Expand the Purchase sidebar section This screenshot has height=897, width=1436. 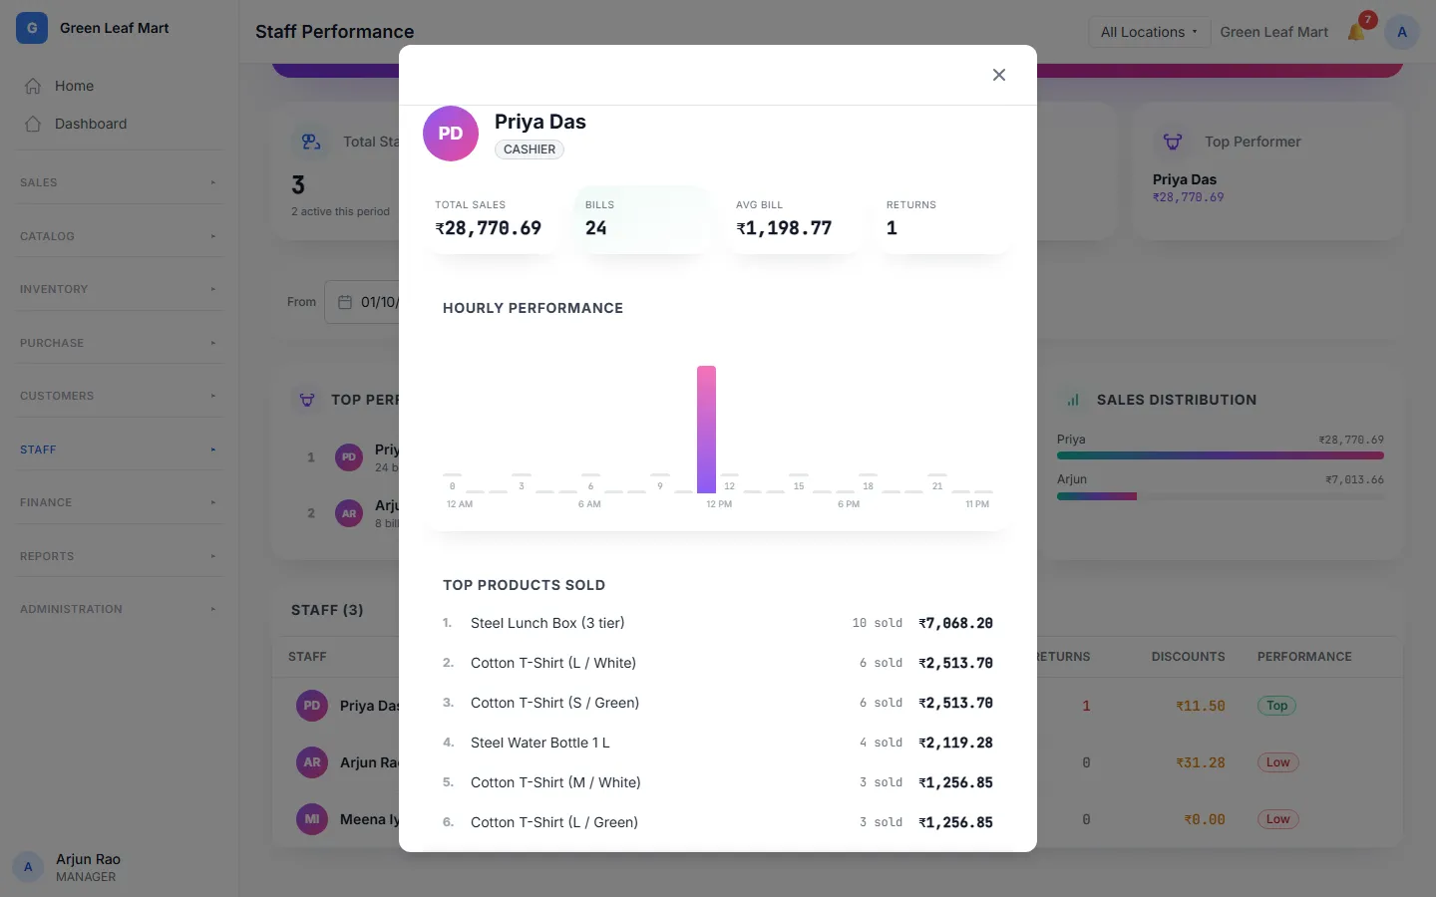(120, 343)
